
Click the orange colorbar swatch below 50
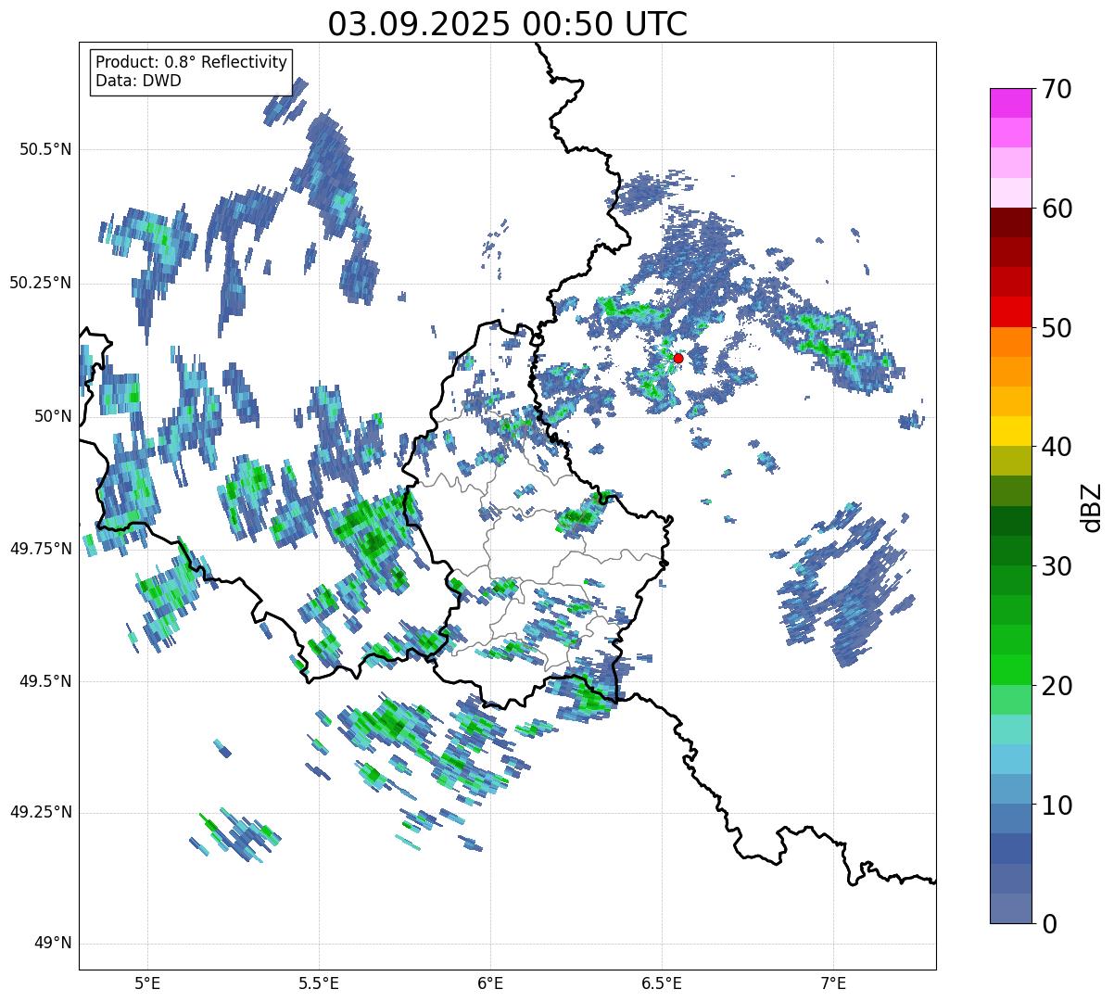pos(1010,342)
